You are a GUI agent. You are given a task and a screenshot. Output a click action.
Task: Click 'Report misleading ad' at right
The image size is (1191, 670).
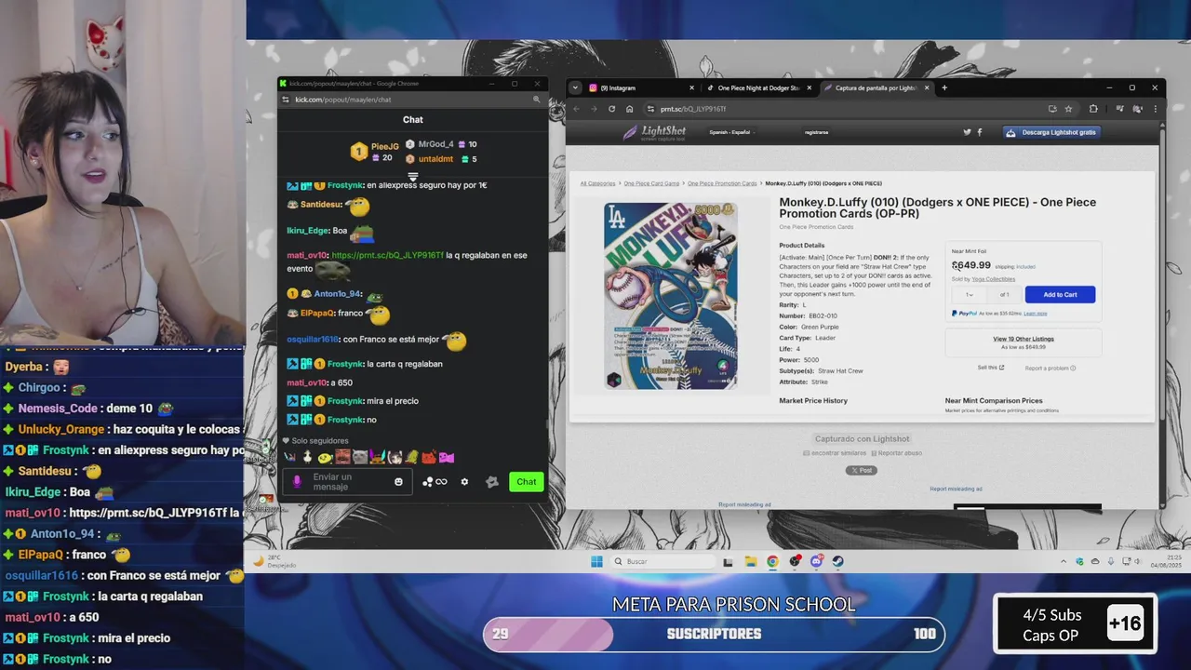click(956, 489)
